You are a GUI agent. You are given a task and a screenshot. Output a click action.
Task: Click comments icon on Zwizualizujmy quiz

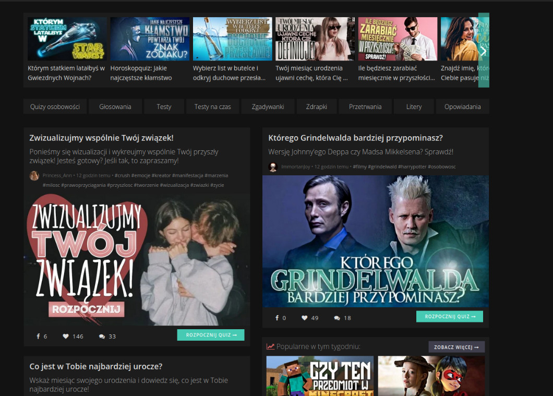pos(102,337)
